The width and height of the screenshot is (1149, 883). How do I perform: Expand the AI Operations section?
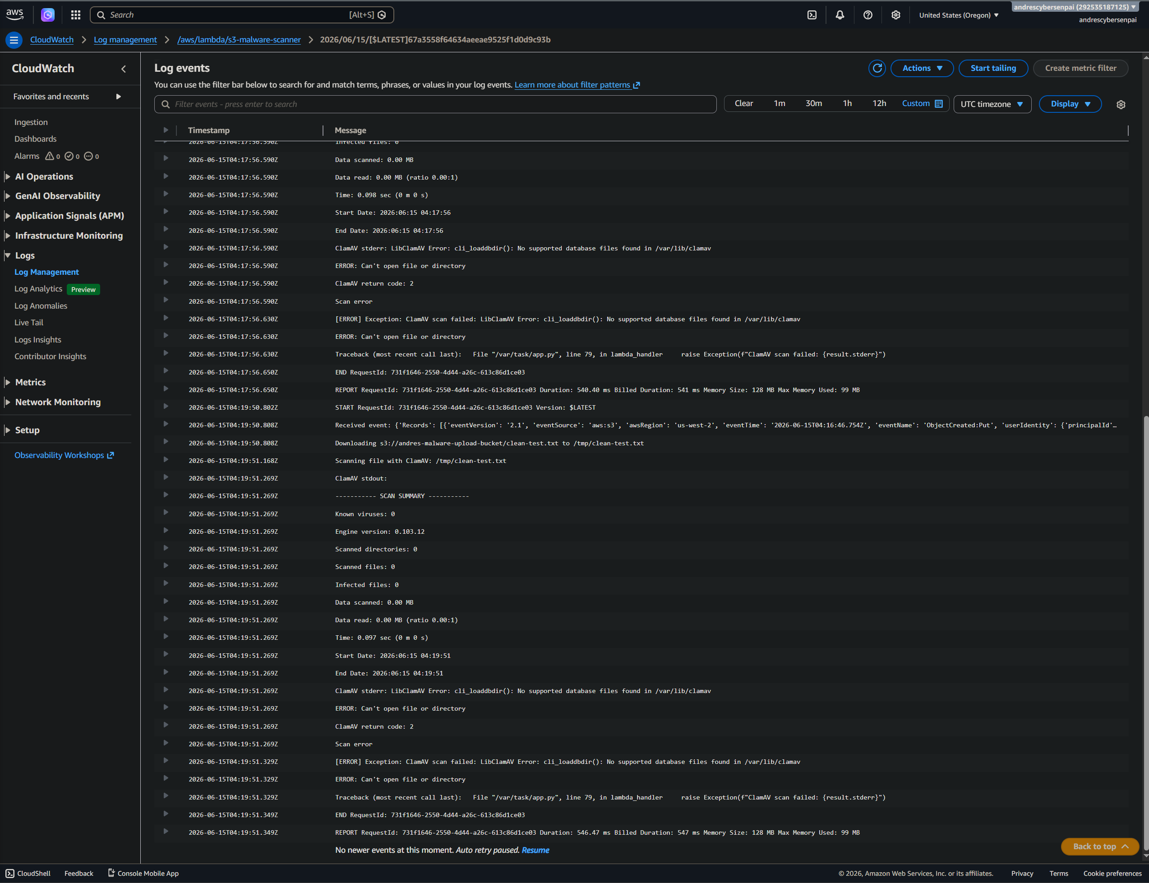pos(7,176)
